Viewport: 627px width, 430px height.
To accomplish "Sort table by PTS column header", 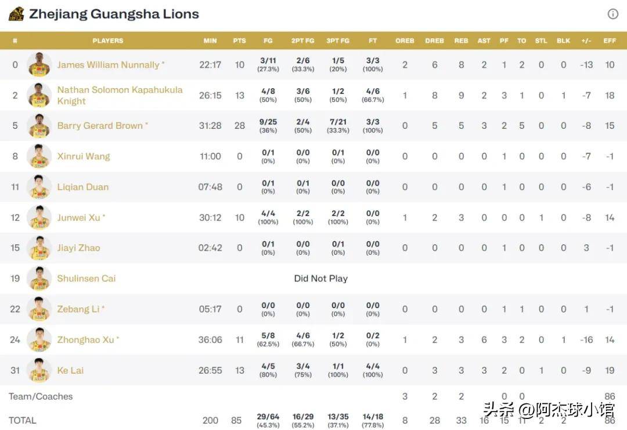I will (x=240, y=41).
